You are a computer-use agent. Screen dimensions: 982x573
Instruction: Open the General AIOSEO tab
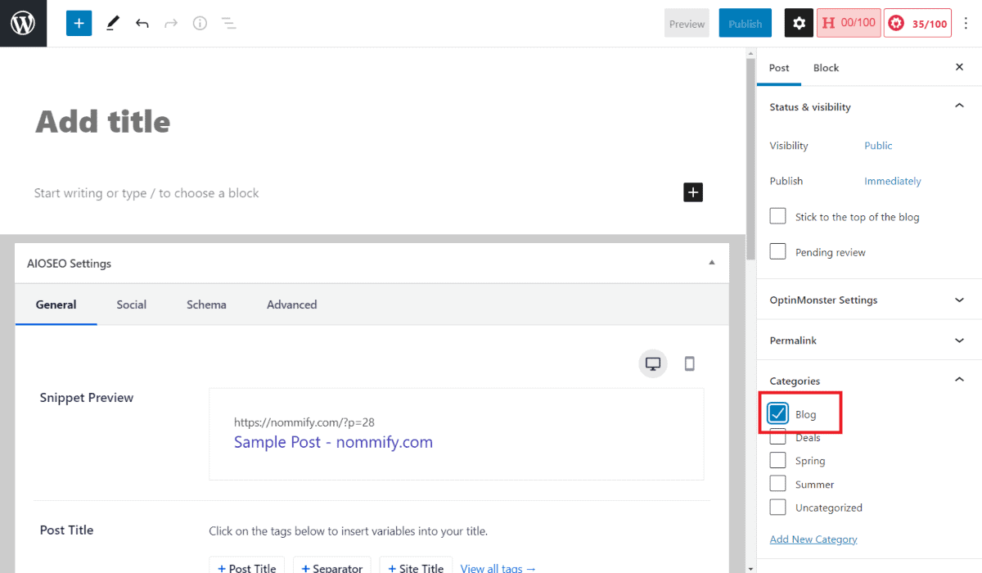click(56, 305)
